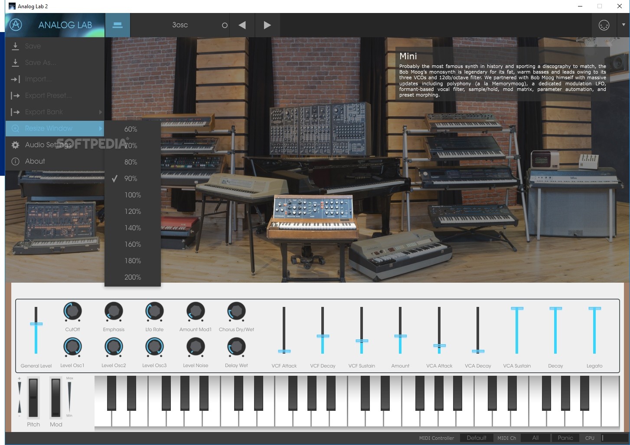This screenshot has width=630, height=445.
Task: Set window size to 60%
Action: click(133, 129)
